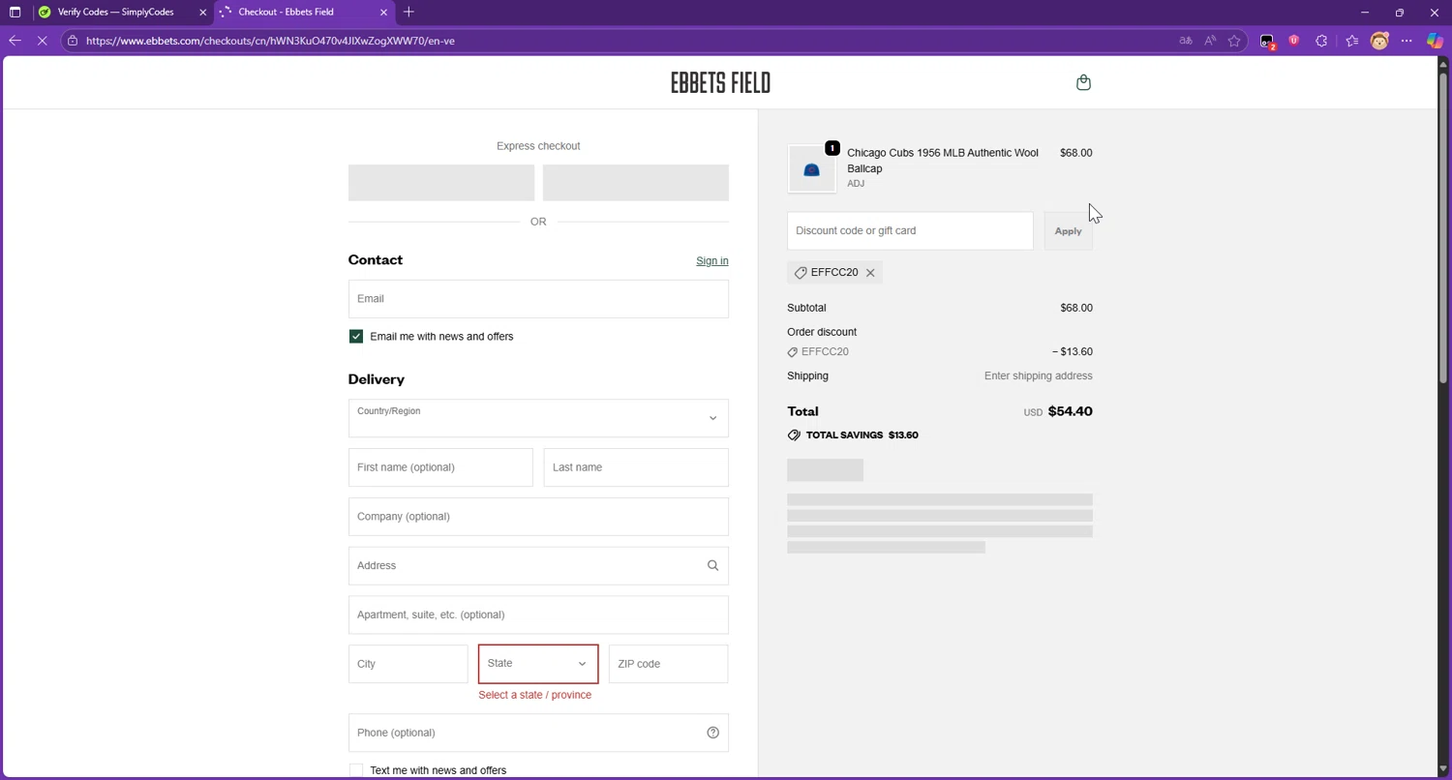Image resolution: width=1452 pixels, height=780 pixels.
Task: Open tab actions menu icon
Action: click(x=15, y=13)
